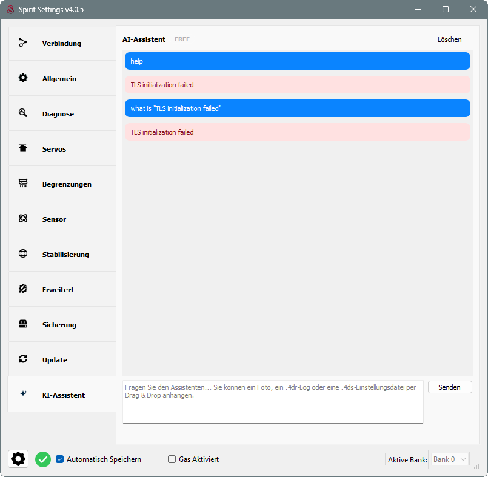Open Allgemein via its gear icon

click(x=22, y=78)
